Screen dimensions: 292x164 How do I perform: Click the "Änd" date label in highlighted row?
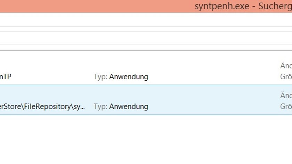pyautogui.click(x=286, y=96)
